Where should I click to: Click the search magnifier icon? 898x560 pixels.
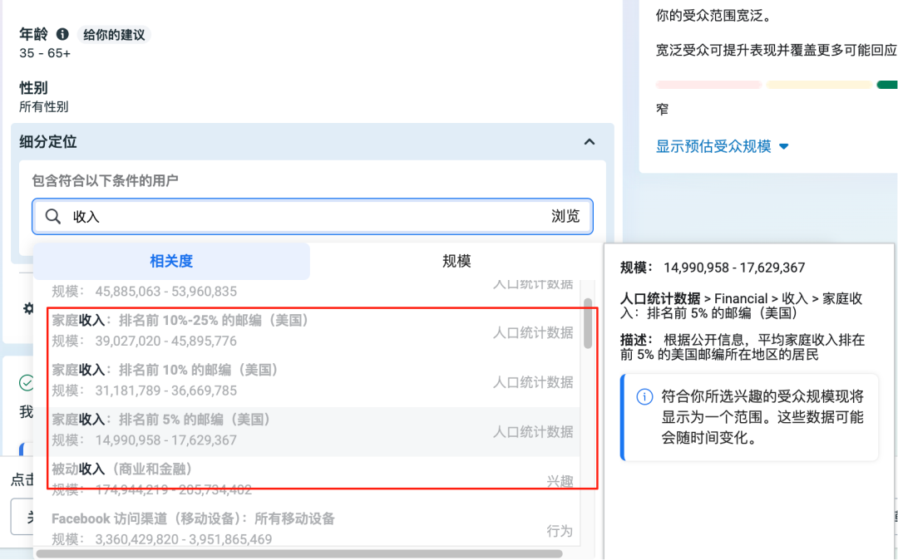[x=53, y=216]
